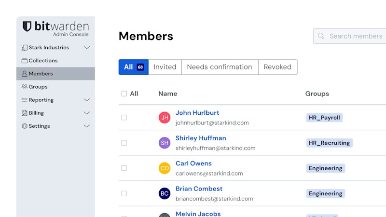Viewport: 386px width, 217px height.
Task: Switch to the Invited tab
Action: tap(165, 67)
